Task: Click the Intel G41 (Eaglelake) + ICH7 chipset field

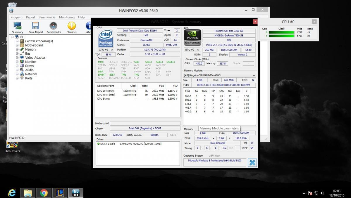Action: point(145,128)
